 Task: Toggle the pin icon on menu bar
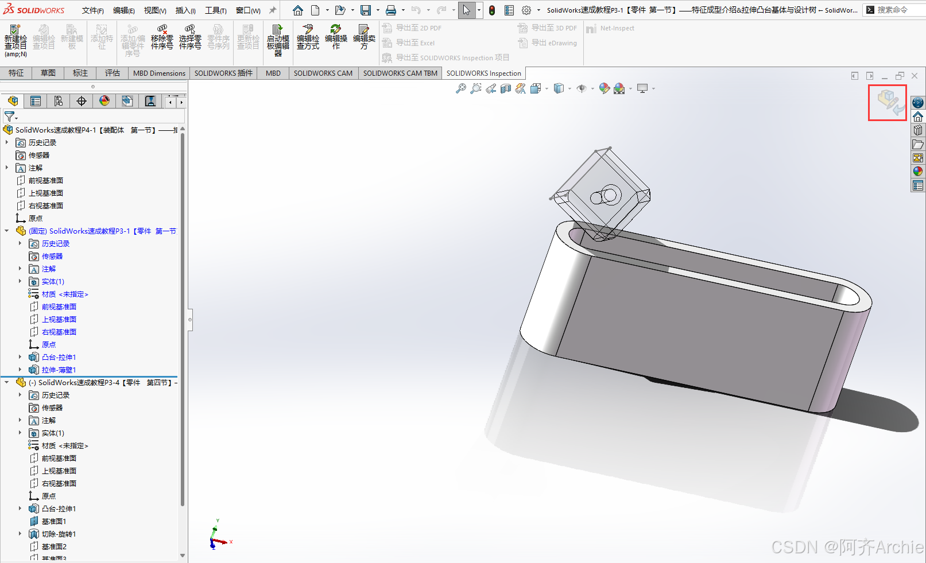coord(273,10)
